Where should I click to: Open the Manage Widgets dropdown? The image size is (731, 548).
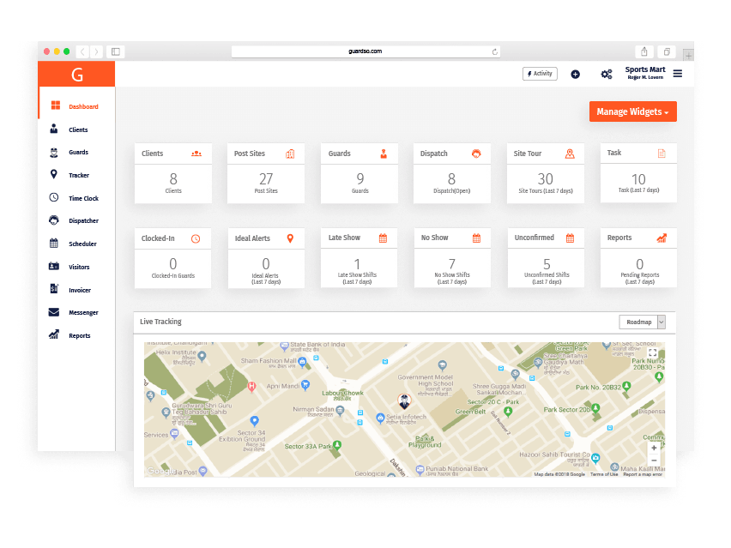tap(632, 111)
